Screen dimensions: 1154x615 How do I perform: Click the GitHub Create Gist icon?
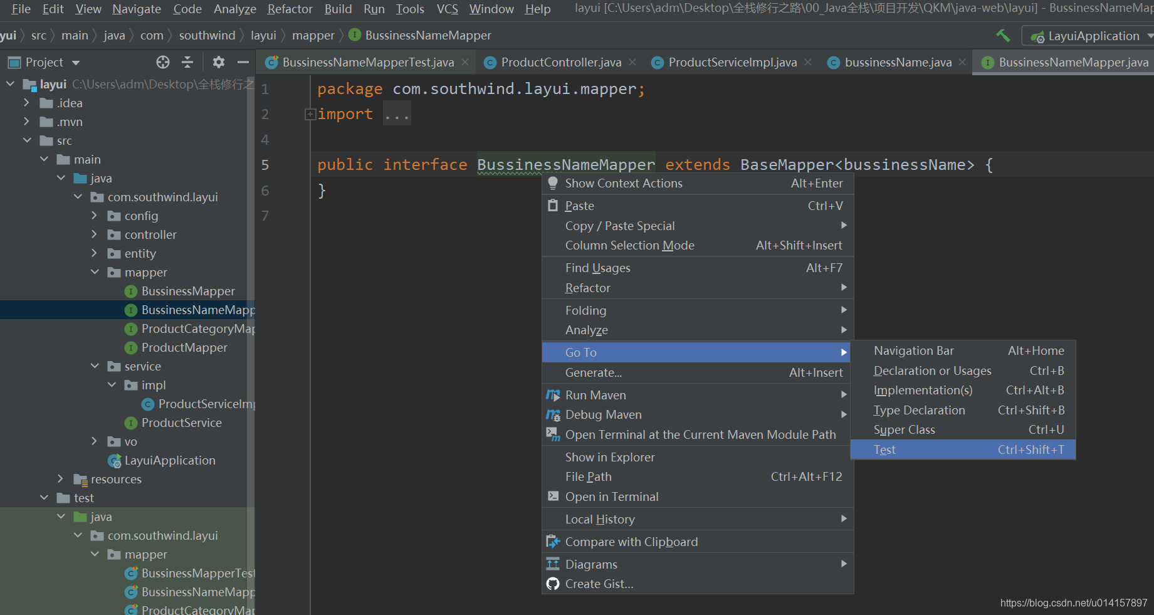pos(553,584)
